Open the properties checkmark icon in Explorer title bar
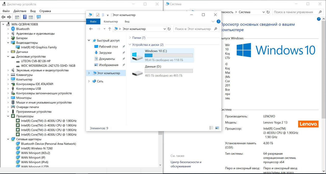Screen dimensions: 326x174 (x=98, y=15)
